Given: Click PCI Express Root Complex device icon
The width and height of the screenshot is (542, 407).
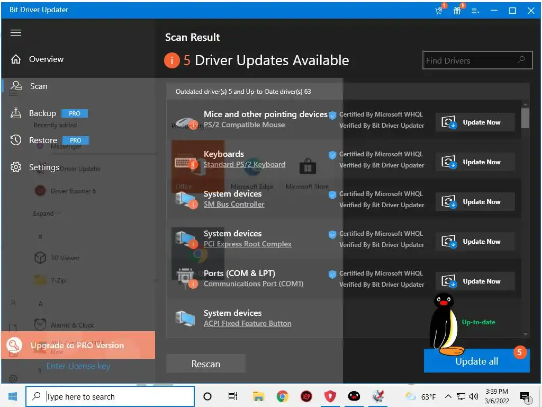Looking at the screenshot, I should [x=186, y=240].
